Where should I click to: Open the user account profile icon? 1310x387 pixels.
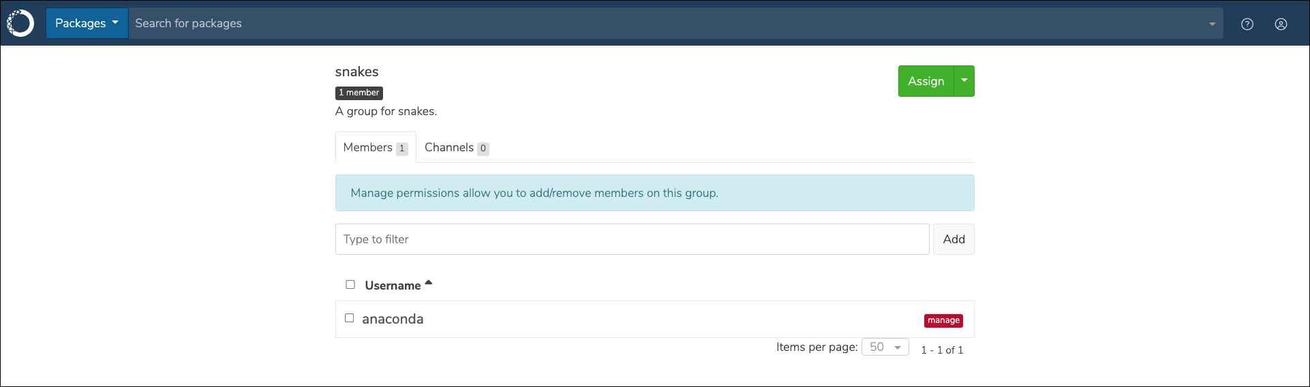1281,24
